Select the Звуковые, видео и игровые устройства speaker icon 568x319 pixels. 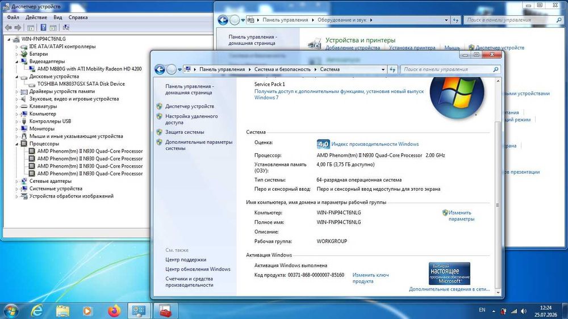24,99
